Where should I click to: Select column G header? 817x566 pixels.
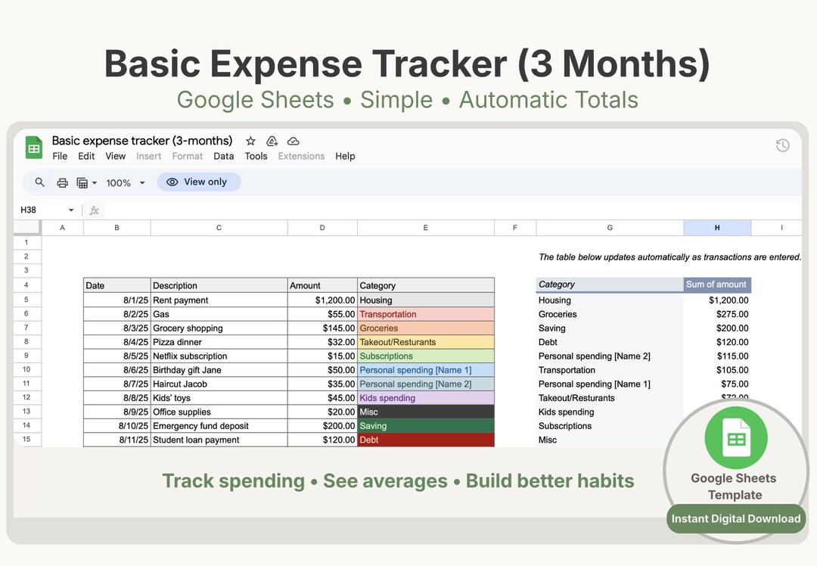pyautogui.click(x=610, y=228)
